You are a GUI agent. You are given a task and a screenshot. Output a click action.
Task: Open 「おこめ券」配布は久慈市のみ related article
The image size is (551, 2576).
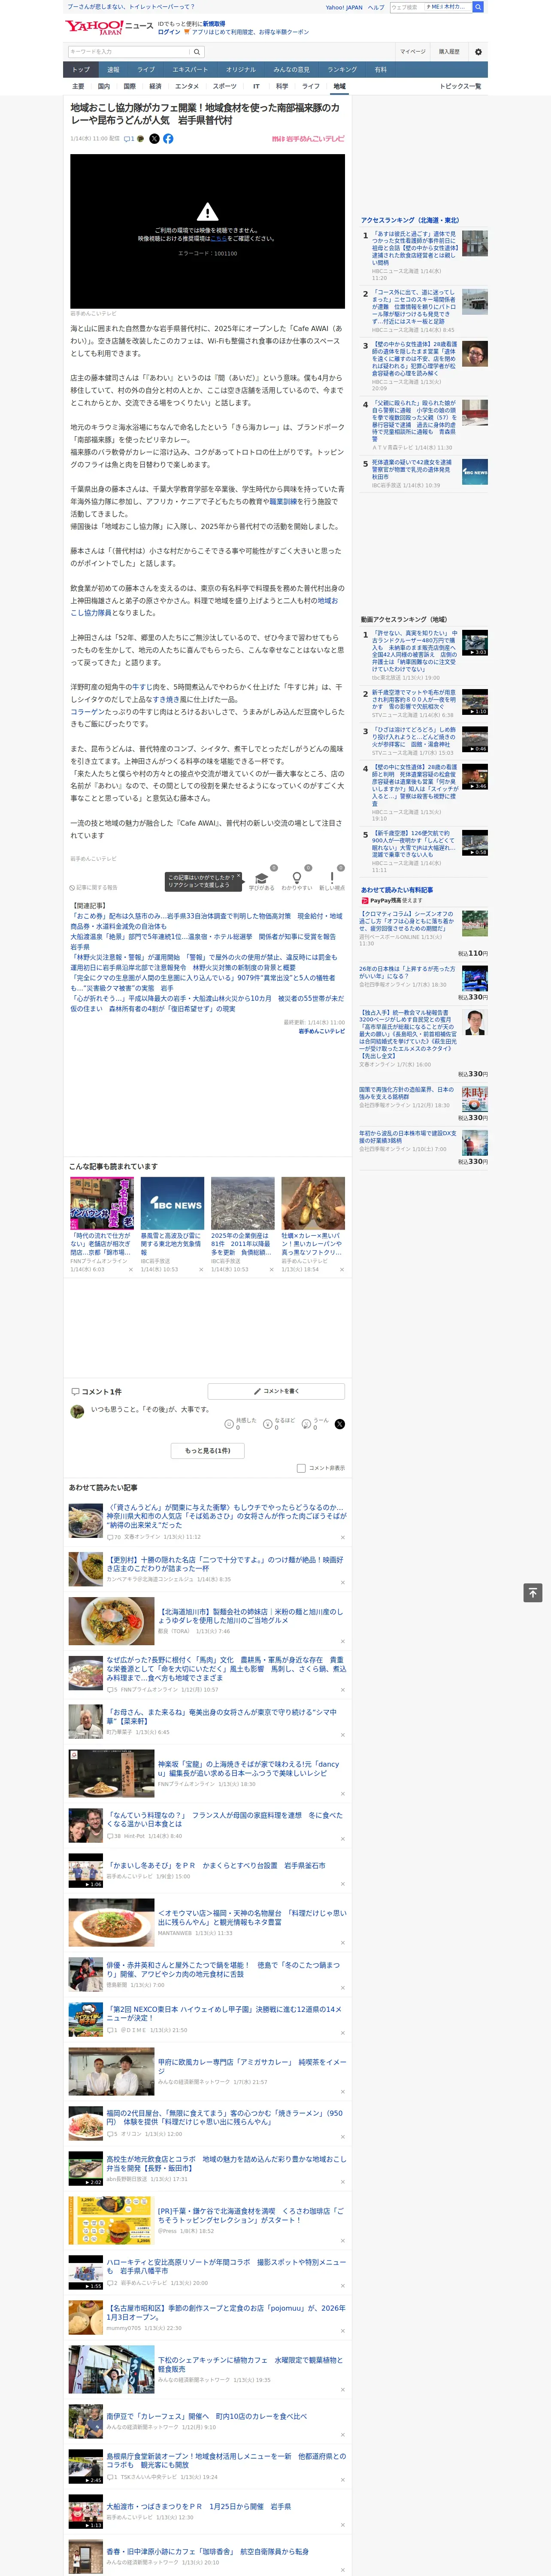point(206,921)
